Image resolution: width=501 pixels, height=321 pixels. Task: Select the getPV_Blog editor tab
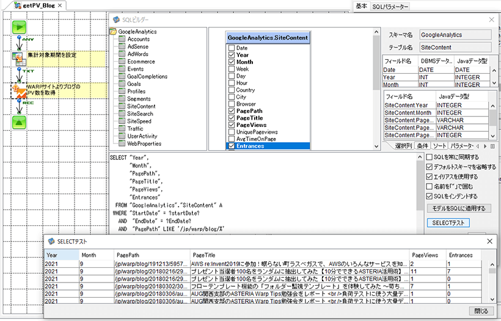(39, 5)
